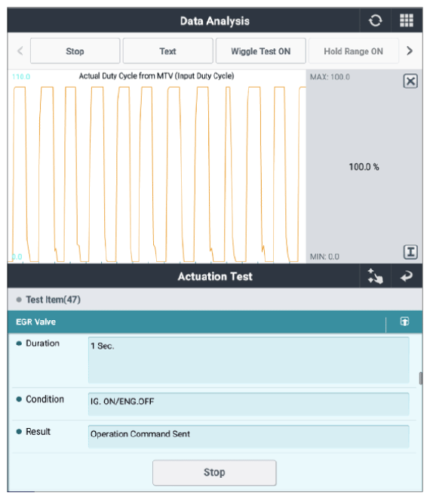Show previous toolbar options with left chevron

20,51
